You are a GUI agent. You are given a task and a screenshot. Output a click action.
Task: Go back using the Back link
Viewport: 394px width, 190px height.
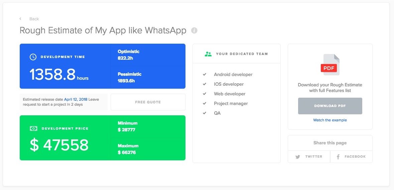tap(34, 19)
